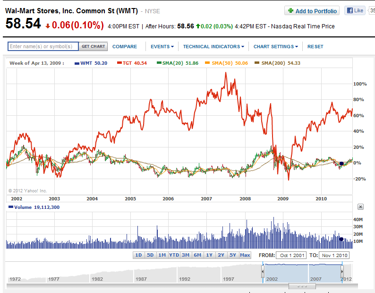
Task: Click the TGT 40.54 legend text
Action: coord(135,63)
